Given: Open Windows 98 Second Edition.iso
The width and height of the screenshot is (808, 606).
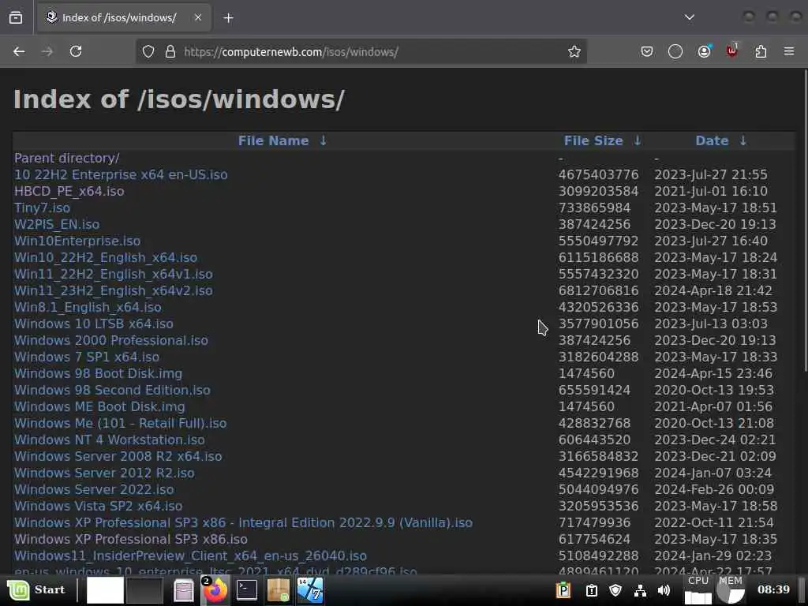Looking at the screenshot, I should pyautogui.click(x=112, y=390).
